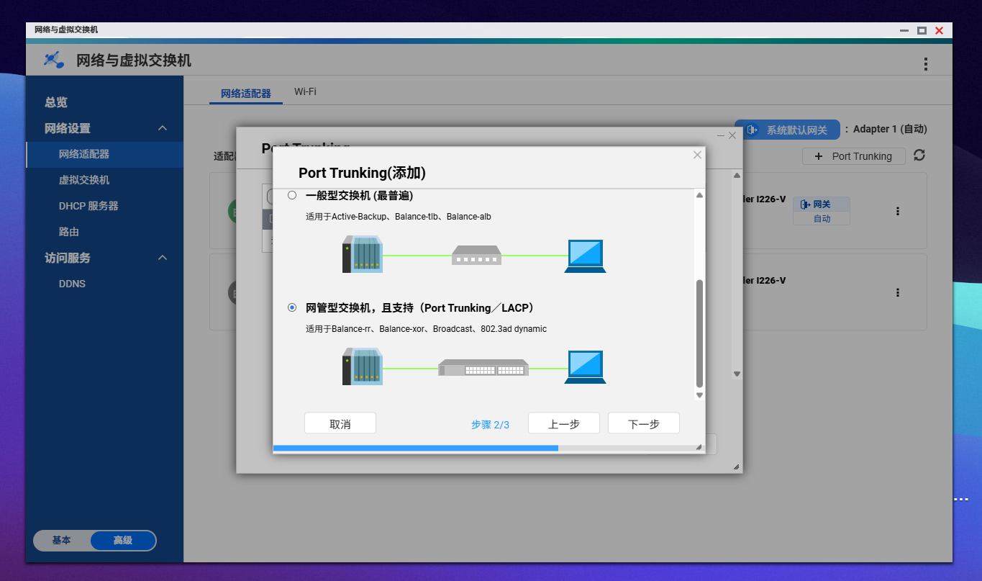
Task: Select the 一般型交换机 radio button
Action: (292, 195)
